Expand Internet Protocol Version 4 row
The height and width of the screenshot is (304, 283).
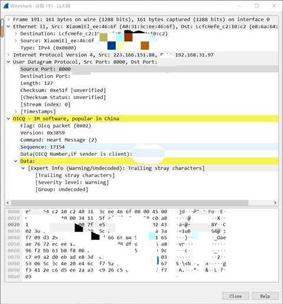point(9,55)
